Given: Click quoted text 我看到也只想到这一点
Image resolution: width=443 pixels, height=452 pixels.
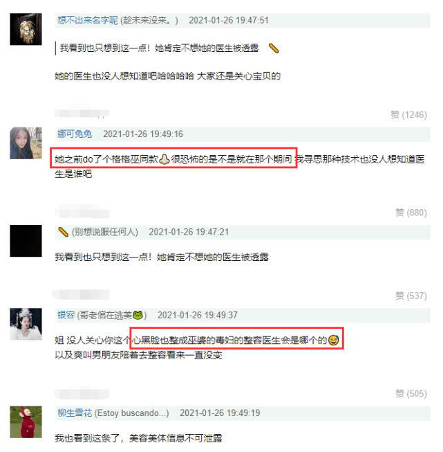Looking at the screenshot, I should click(x=105, y=48).
